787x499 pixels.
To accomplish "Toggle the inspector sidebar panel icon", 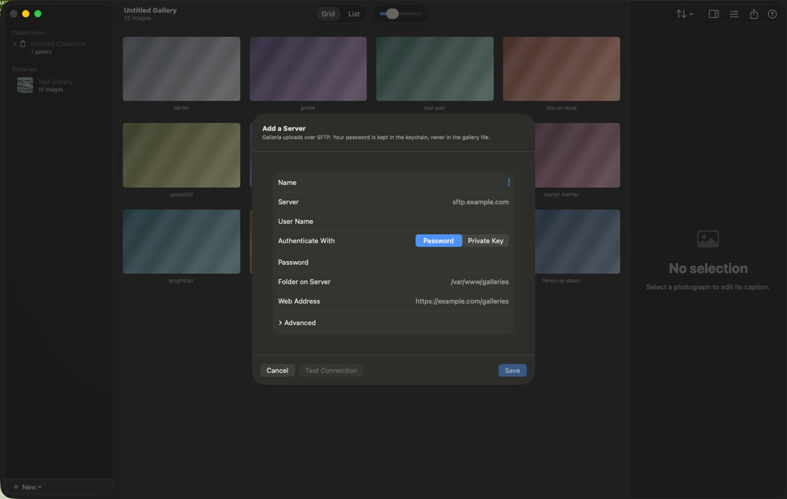I will pos(714,14).
